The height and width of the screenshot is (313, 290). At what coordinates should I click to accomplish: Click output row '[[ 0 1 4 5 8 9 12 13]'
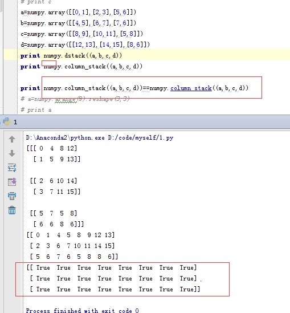point(71,235)
